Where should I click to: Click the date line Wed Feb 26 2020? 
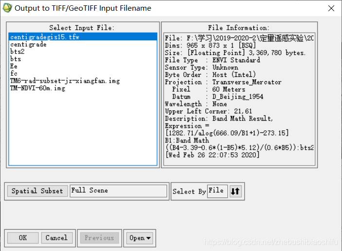[x=213, y=155]
